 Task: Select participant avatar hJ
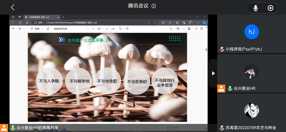pyautogui.click(x=252, y=32)
